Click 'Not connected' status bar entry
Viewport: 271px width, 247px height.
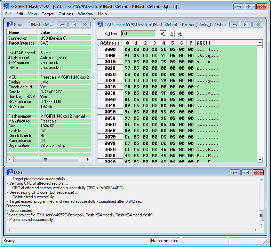point(165,241)
